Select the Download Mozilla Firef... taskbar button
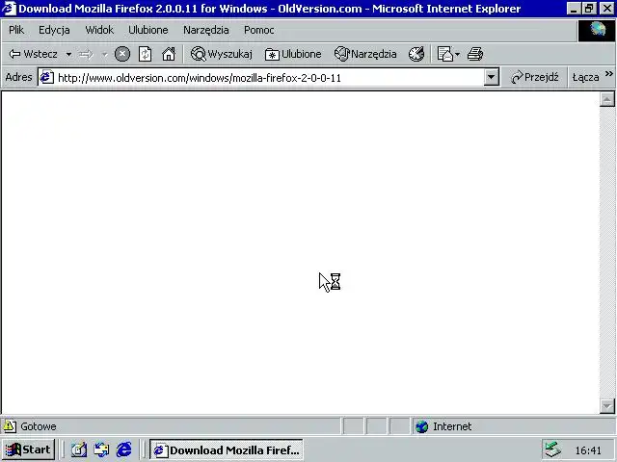Image resolution: width=617 pixels, height=462 pixels. tap(227, 449)
